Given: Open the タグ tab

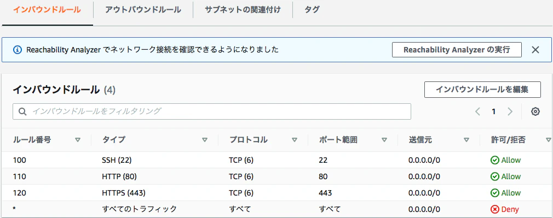Looking at the screenshot, I should click(312, 10).
